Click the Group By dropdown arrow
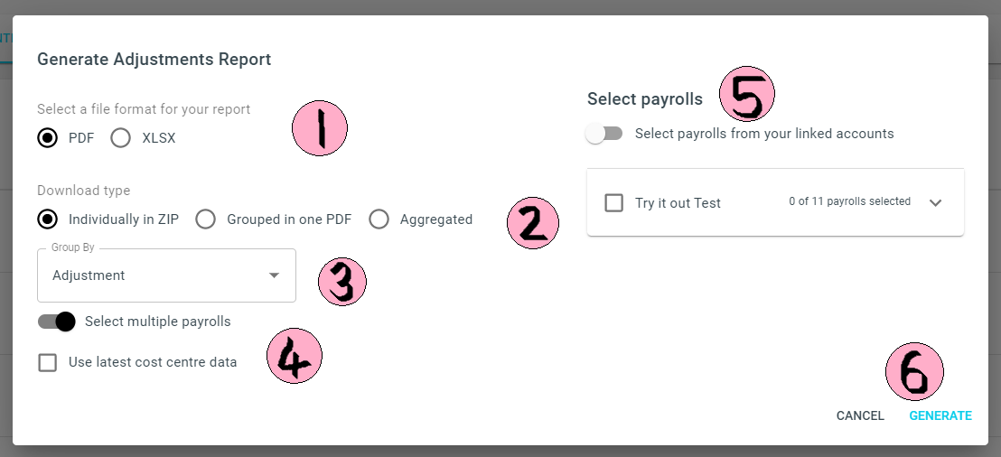The image size is (1001, 457). pos(274,275)
